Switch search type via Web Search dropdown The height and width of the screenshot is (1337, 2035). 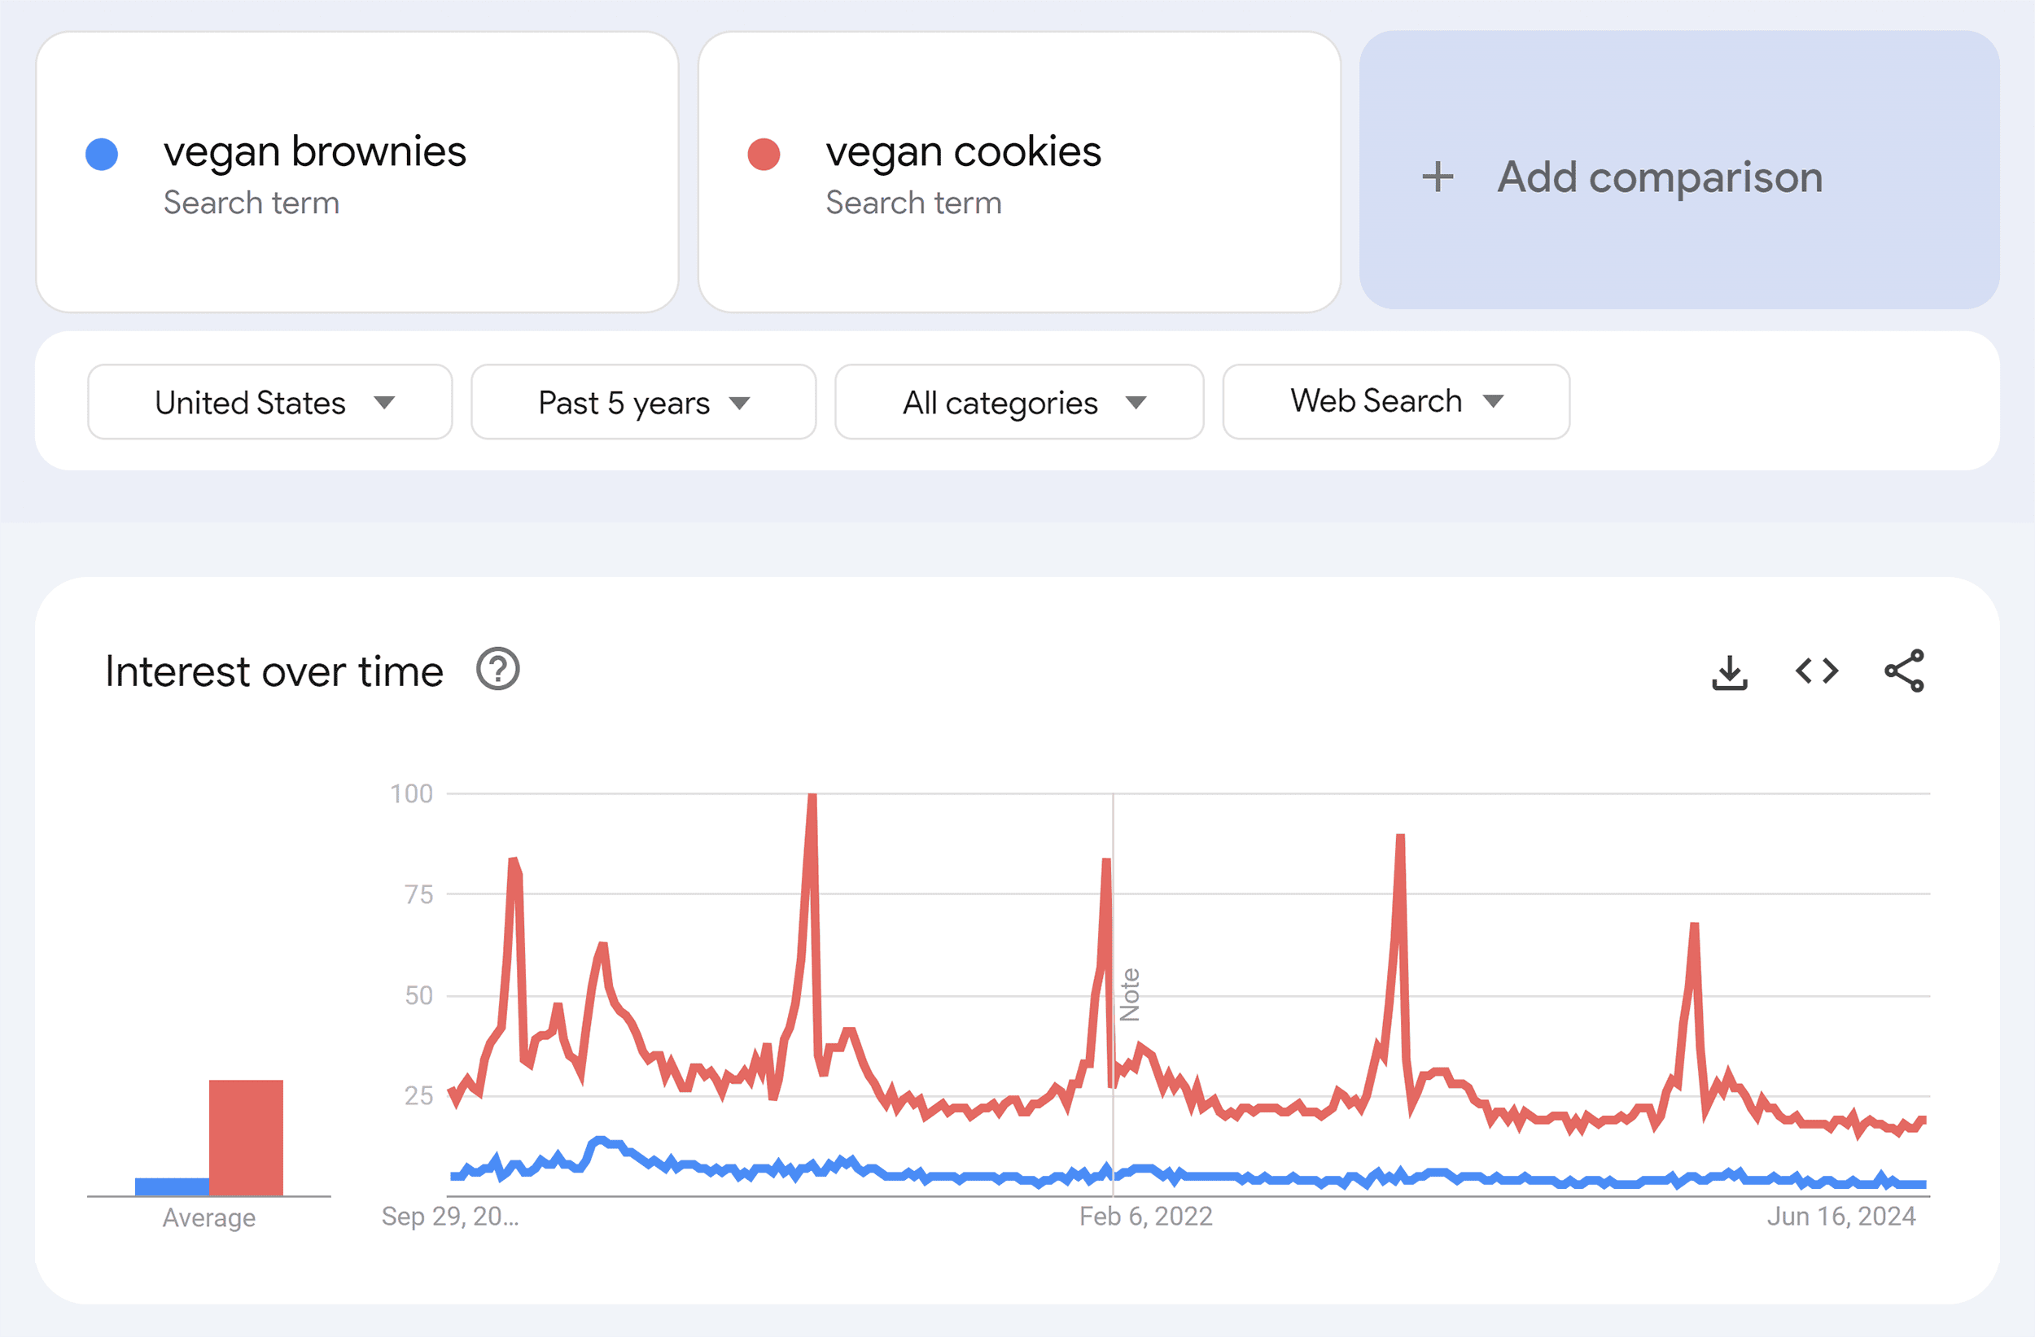click(1394, 402)
